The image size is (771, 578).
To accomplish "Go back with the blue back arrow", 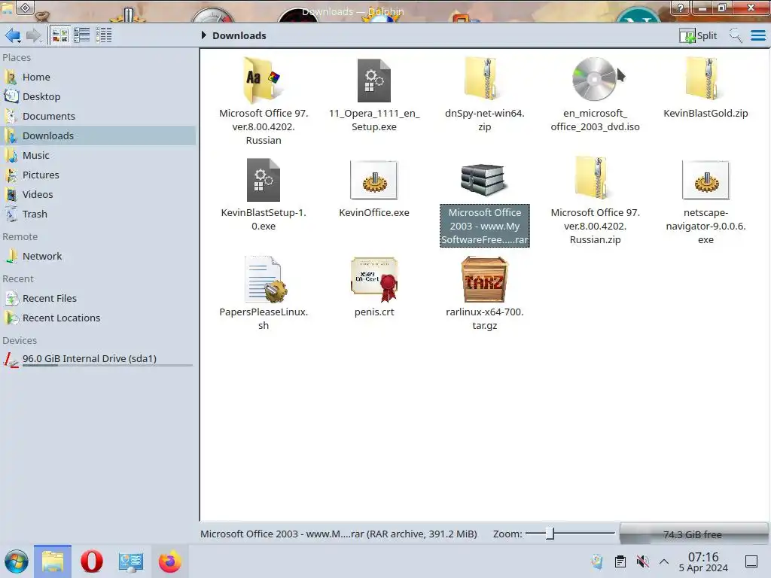I will pos(13,35).
